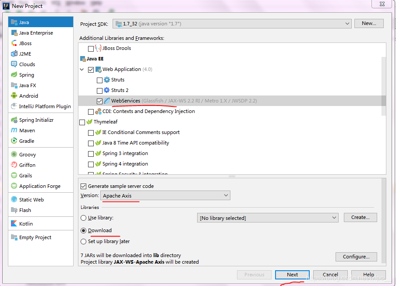Click the Android robot icon
Screen dimensions: 396x286
(14, 96)
